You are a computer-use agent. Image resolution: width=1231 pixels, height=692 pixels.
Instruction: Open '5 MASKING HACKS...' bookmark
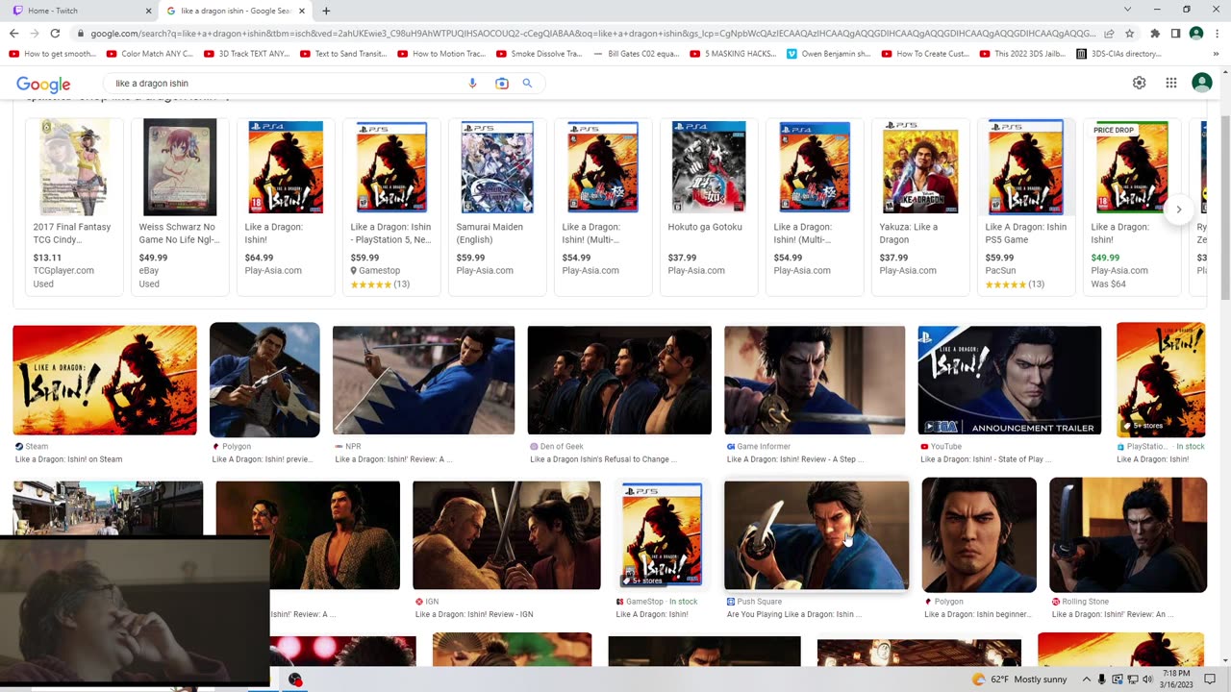point(734,54)
